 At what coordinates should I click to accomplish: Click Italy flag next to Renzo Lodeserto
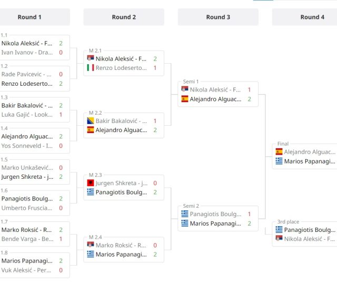tap(91, 68)
